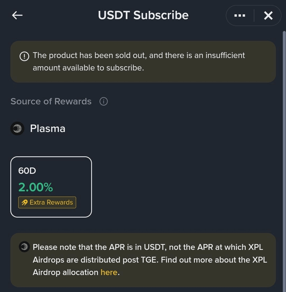Go back using the left arrow

coord(17,15)
